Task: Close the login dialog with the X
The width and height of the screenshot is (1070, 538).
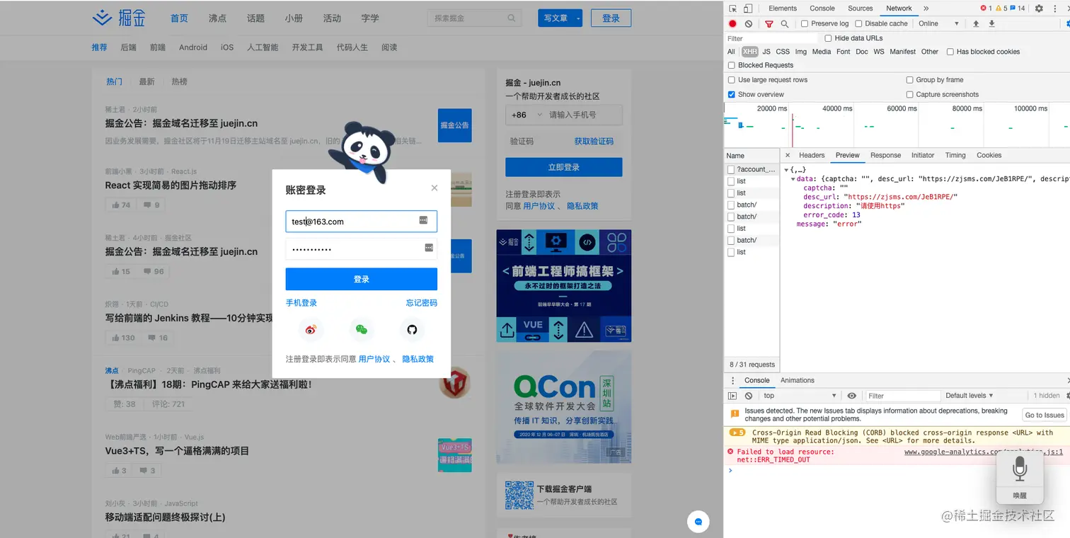Action: coord(435,188)
